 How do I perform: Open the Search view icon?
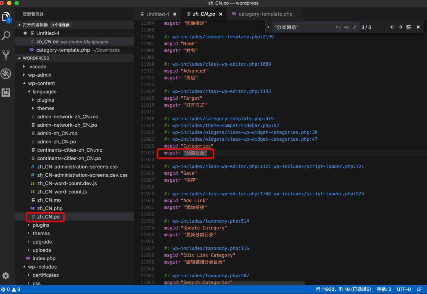pyautogui.click(x=6, y=36)
